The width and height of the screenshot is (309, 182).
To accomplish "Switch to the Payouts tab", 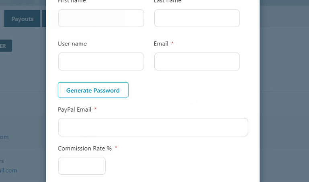I will click(x=22, y=19).
